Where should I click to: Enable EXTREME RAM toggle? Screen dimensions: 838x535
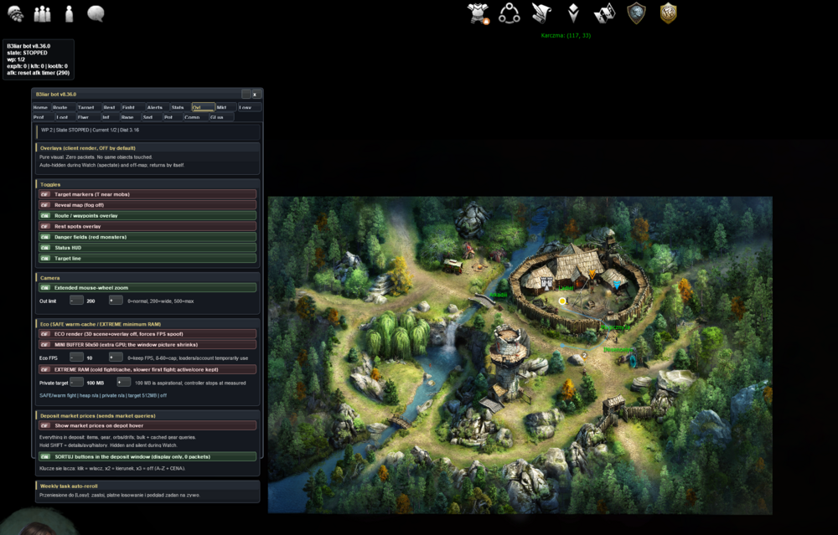147,369
